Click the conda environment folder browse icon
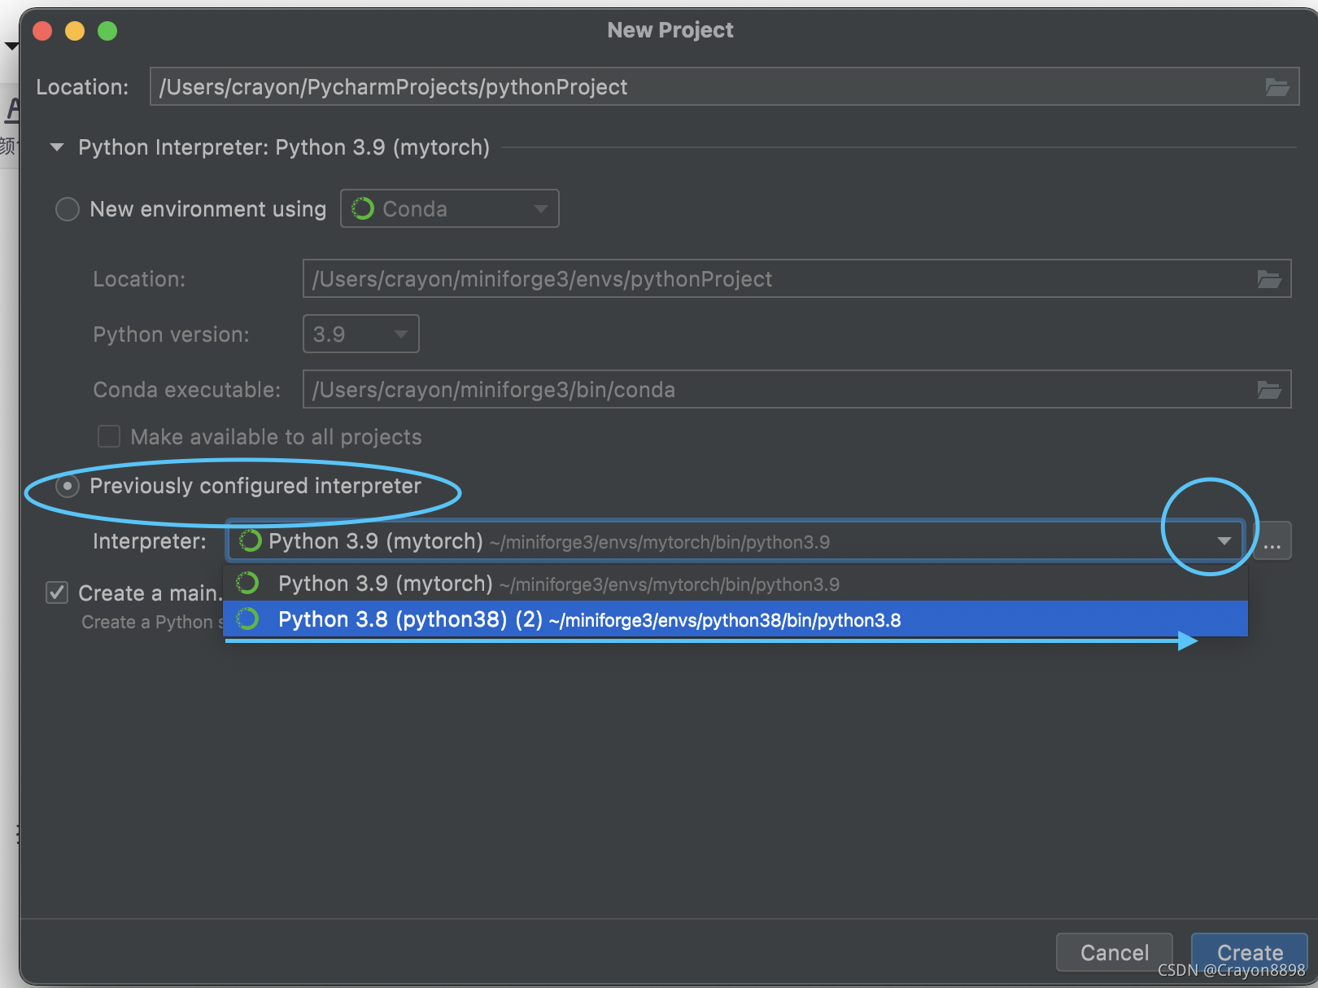Viewport: 1318px width, 988px height. pos(1269,278)
